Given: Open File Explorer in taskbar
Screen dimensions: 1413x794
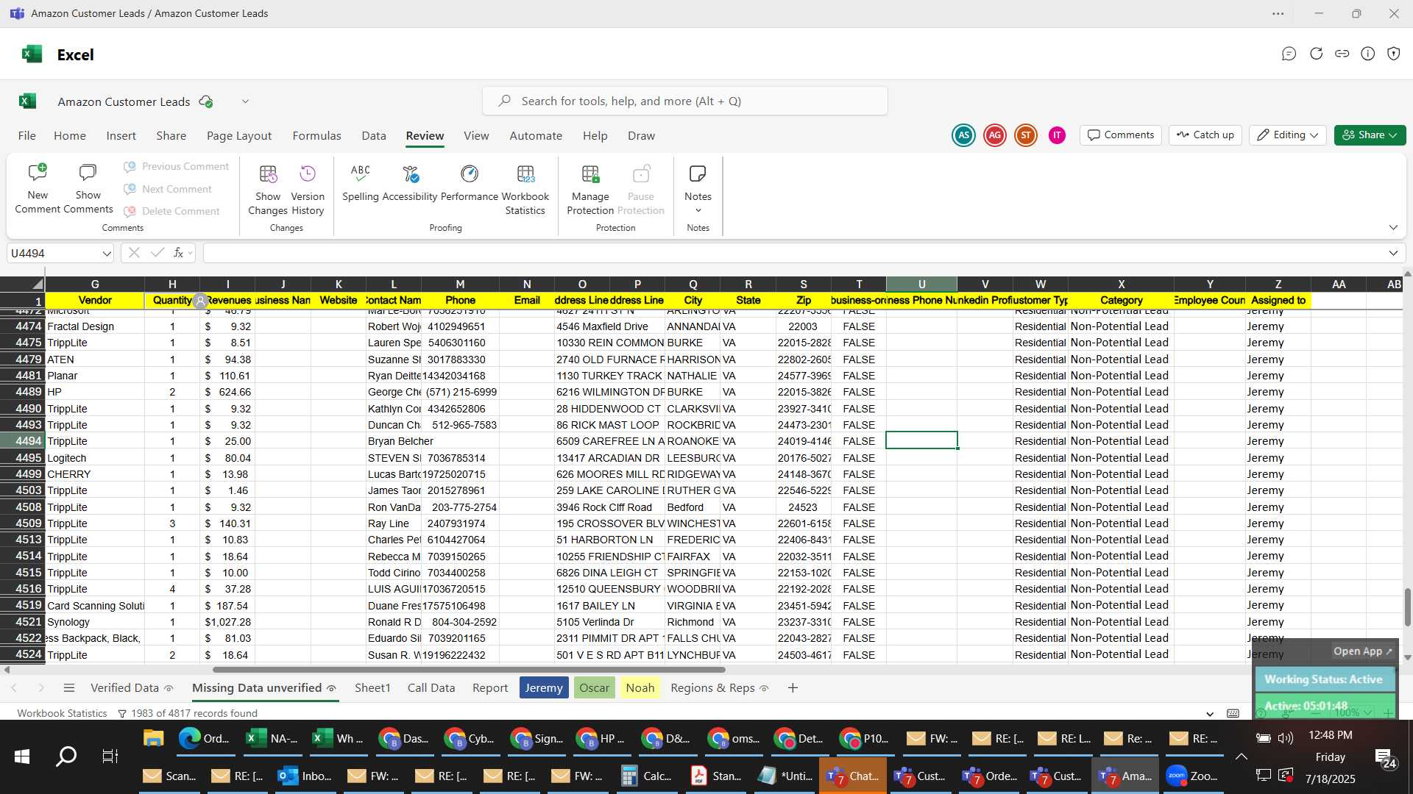Looking at the screenshot, I should point(153,738).
